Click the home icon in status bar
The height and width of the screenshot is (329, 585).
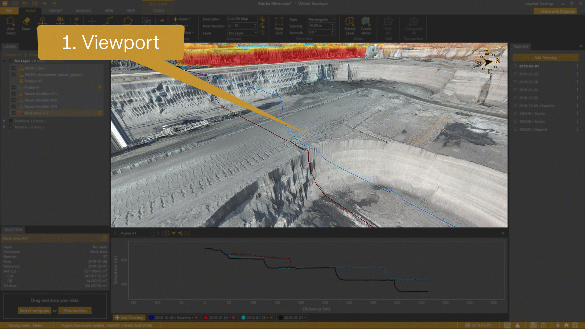coord(566,325)
